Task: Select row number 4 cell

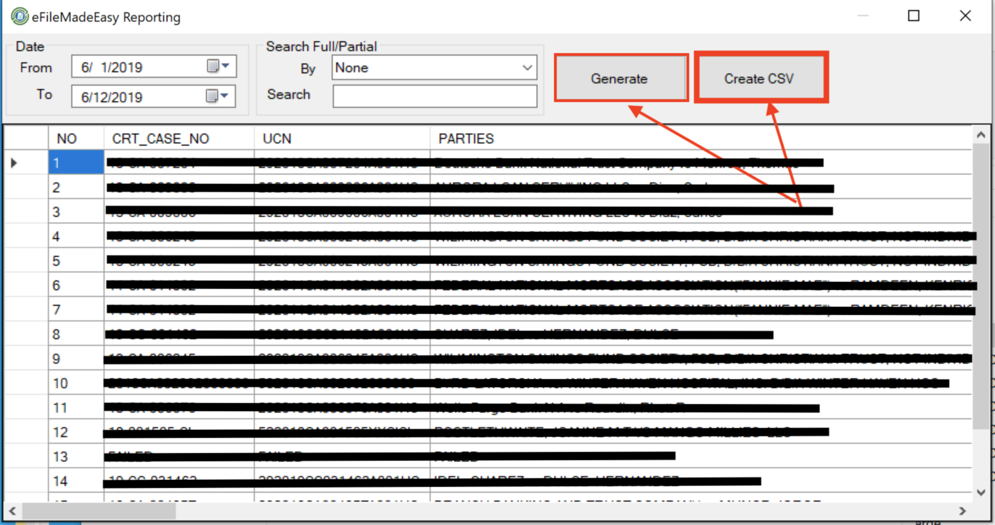Action: tap(76, 236)
